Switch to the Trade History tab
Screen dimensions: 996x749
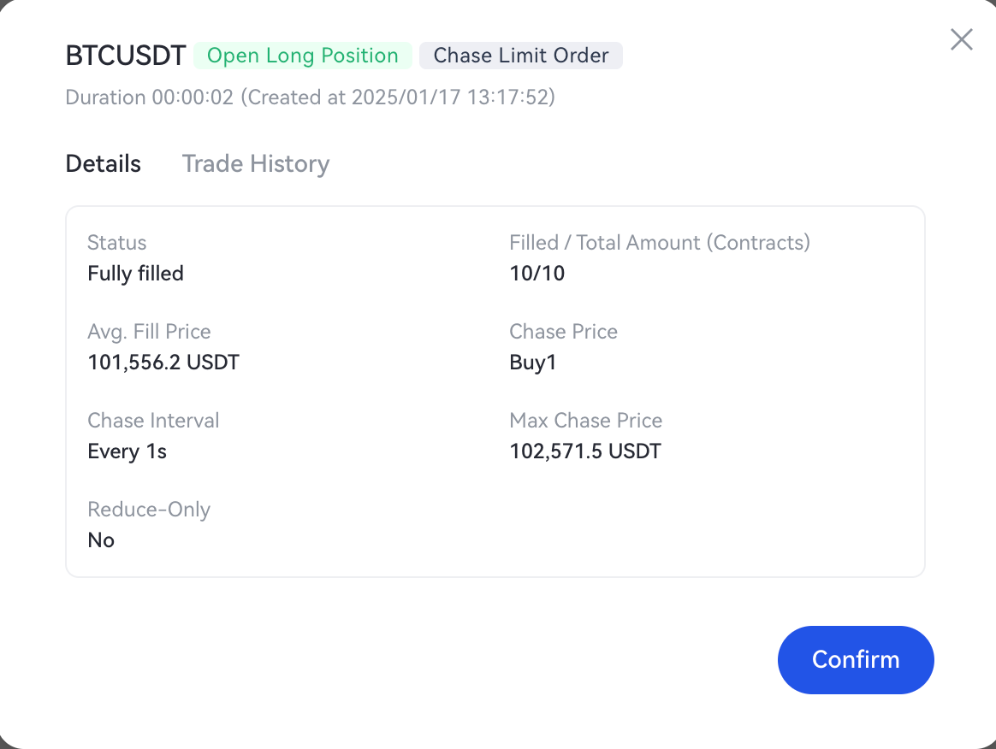point(255,163)
